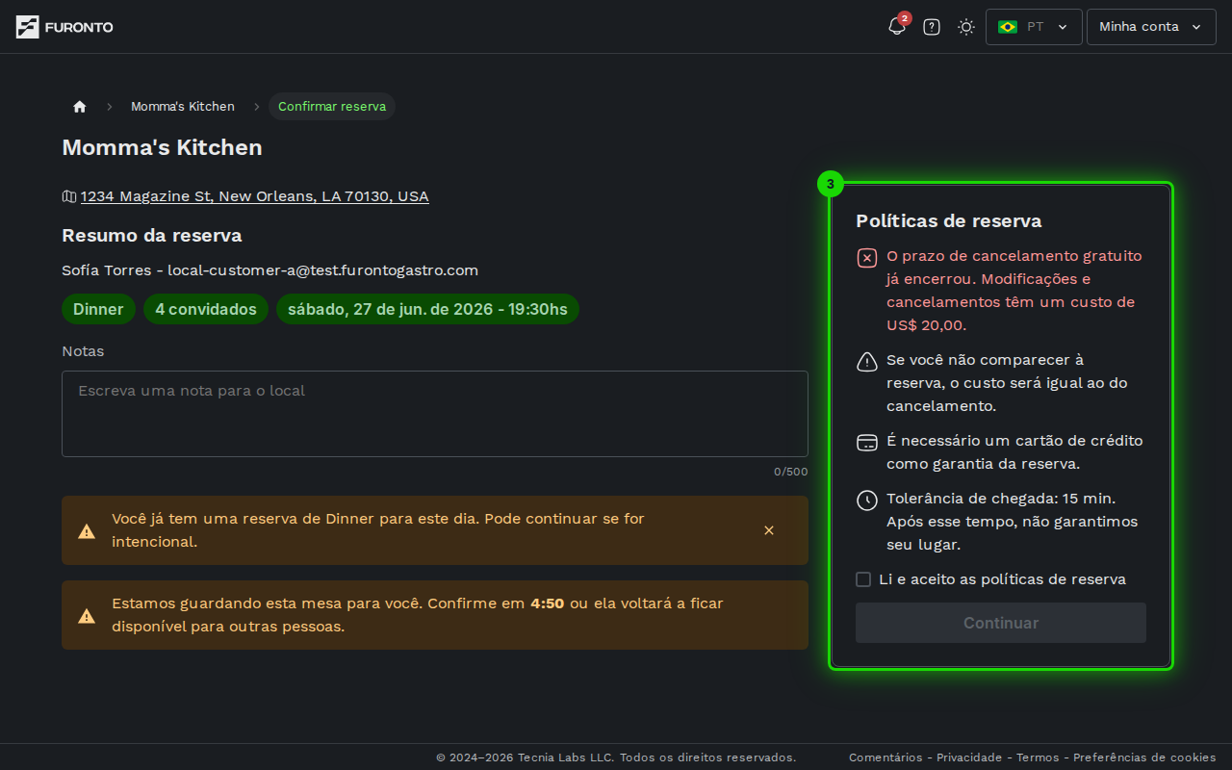Click the no-show warning triangle icon
1232x770 pixels.
[x=867, y=362]
